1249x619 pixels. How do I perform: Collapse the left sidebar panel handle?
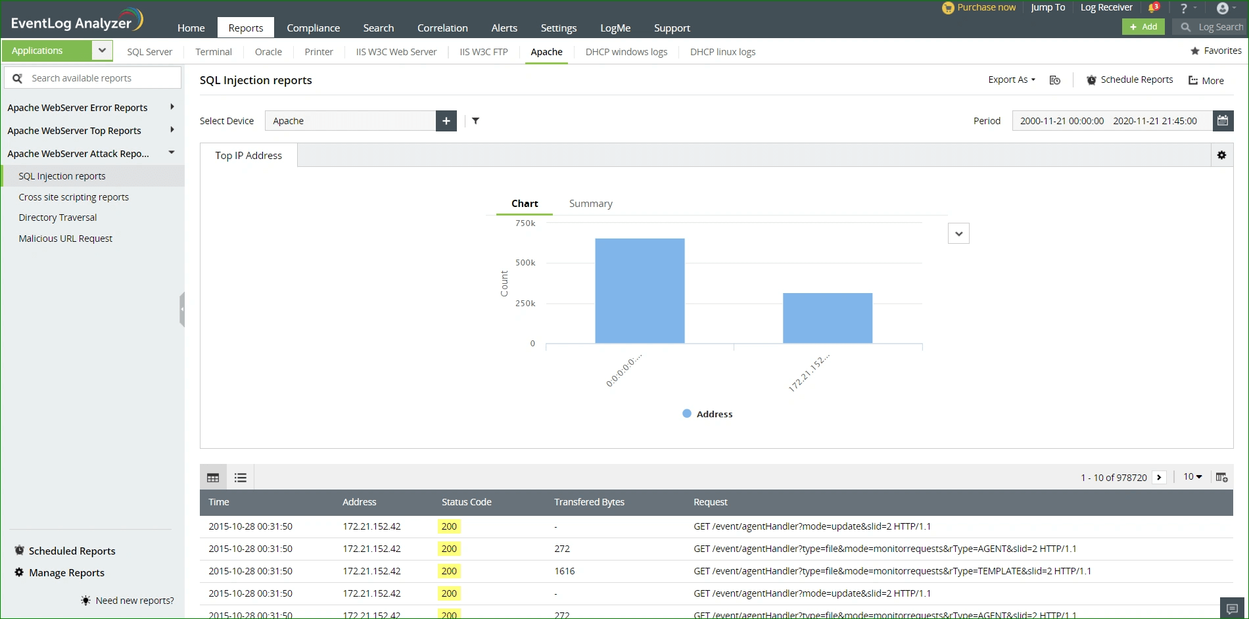[182, 309]
